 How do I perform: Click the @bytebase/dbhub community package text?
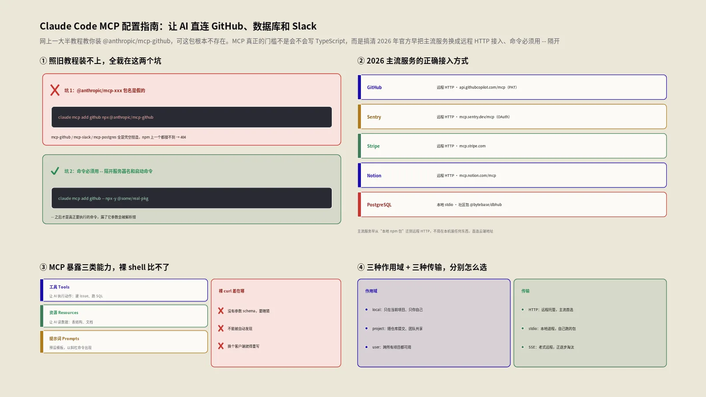point(480,205)
